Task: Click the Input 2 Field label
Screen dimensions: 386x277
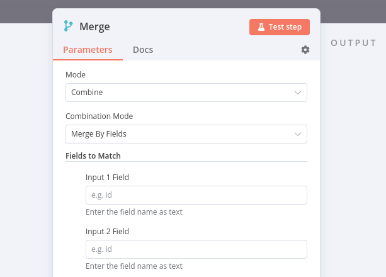Action: coord(107,232)
